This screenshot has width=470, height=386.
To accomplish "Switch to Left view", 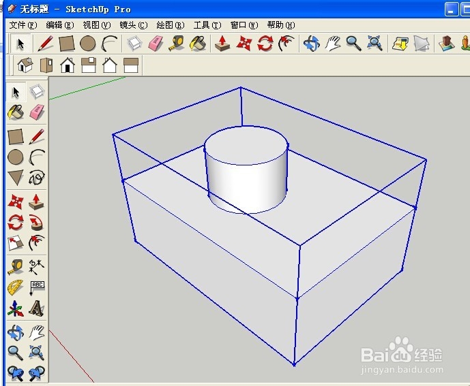I will pos(131,65).
